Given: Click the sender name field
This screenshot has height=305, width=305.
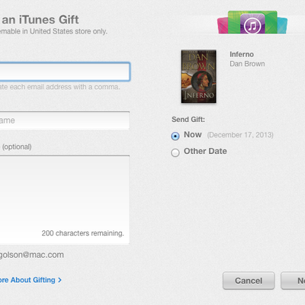Looking at the screenshot, I should pos(65,120).
